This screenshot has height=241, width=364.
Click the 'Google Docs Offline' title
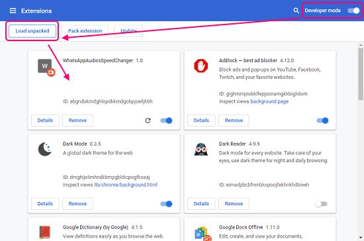[241, 227]
